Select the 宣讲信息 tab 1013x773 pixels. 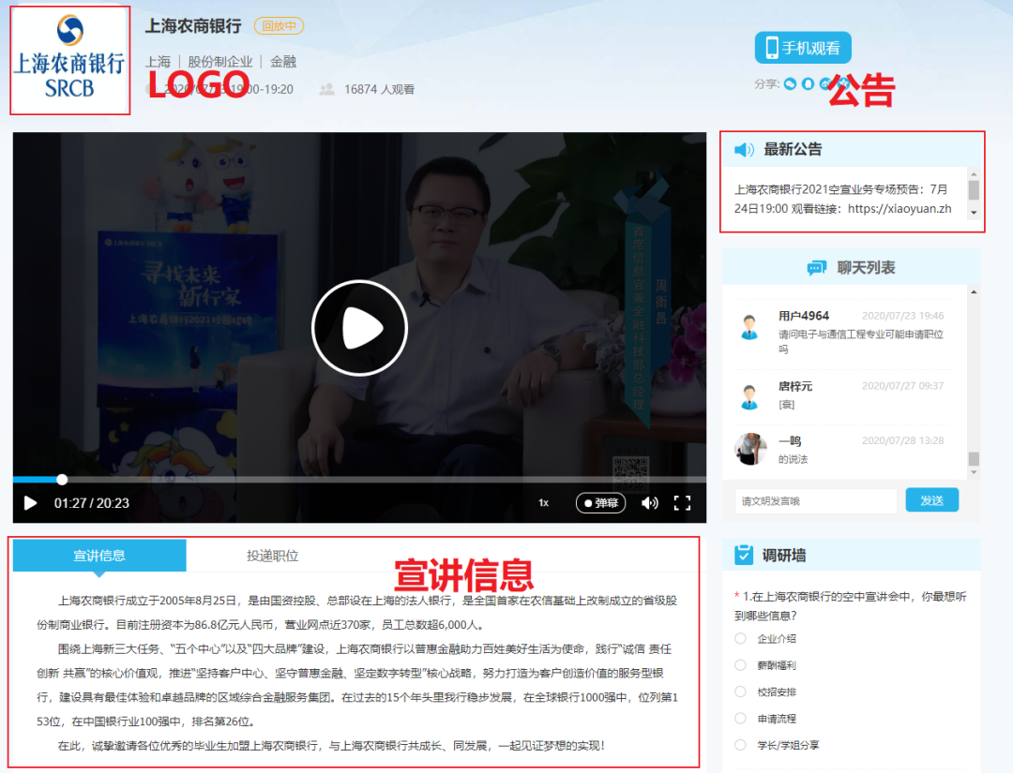(x=99, y=556)
